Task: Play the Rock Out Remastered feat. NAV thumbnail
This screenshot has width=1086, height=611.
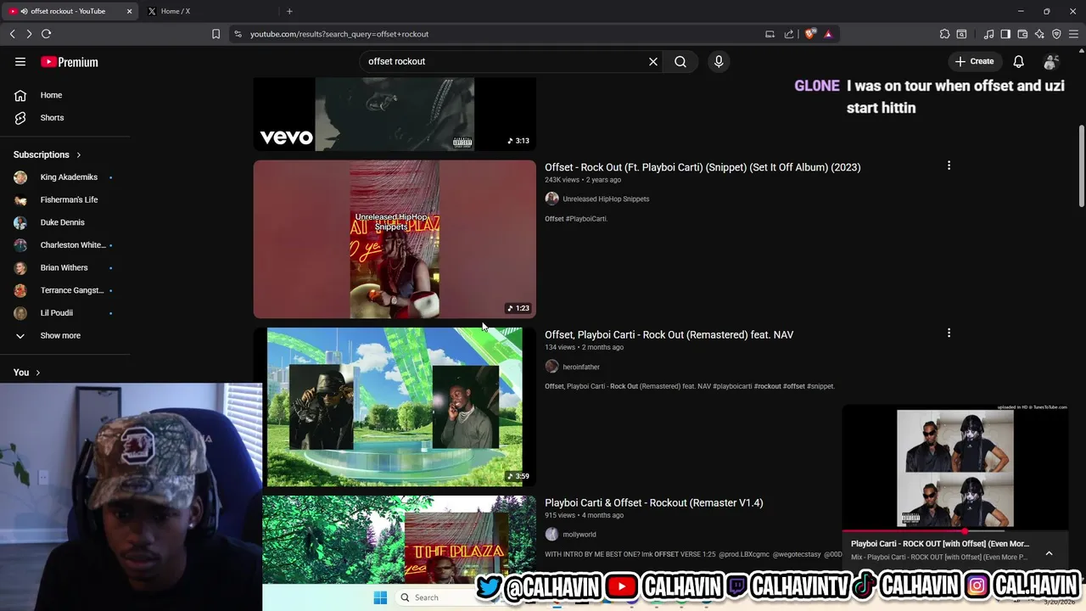Action: (395, 406)
